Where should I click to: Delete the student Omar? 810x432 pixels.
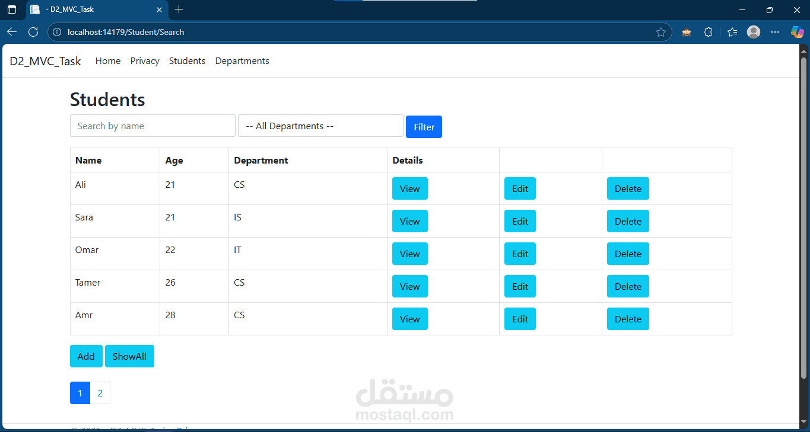628,254
